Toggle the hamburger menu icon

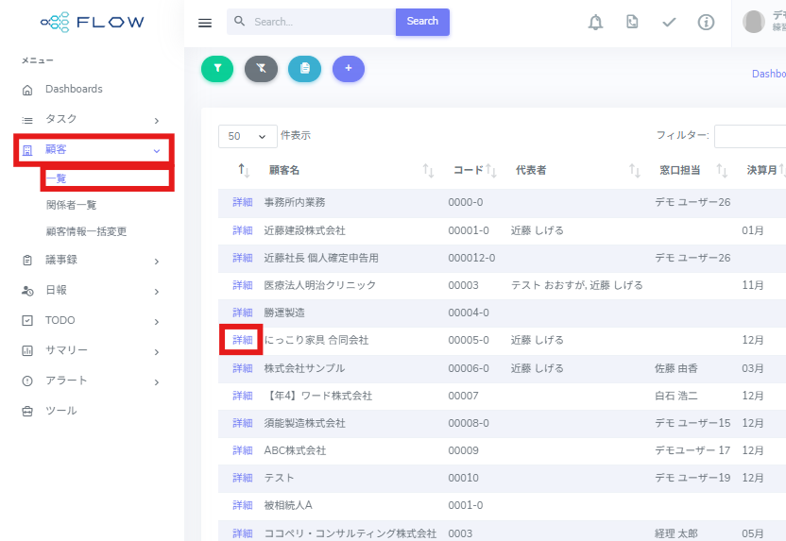pyautogui.click(x=205, y=23)
